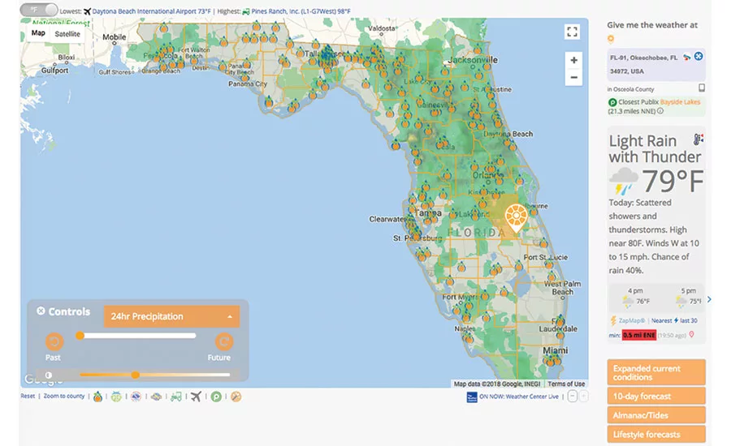The height and width of the screenshot is (446, 731).
Task: Toggle the orange tools icon below map
Action: click(236, 397)
